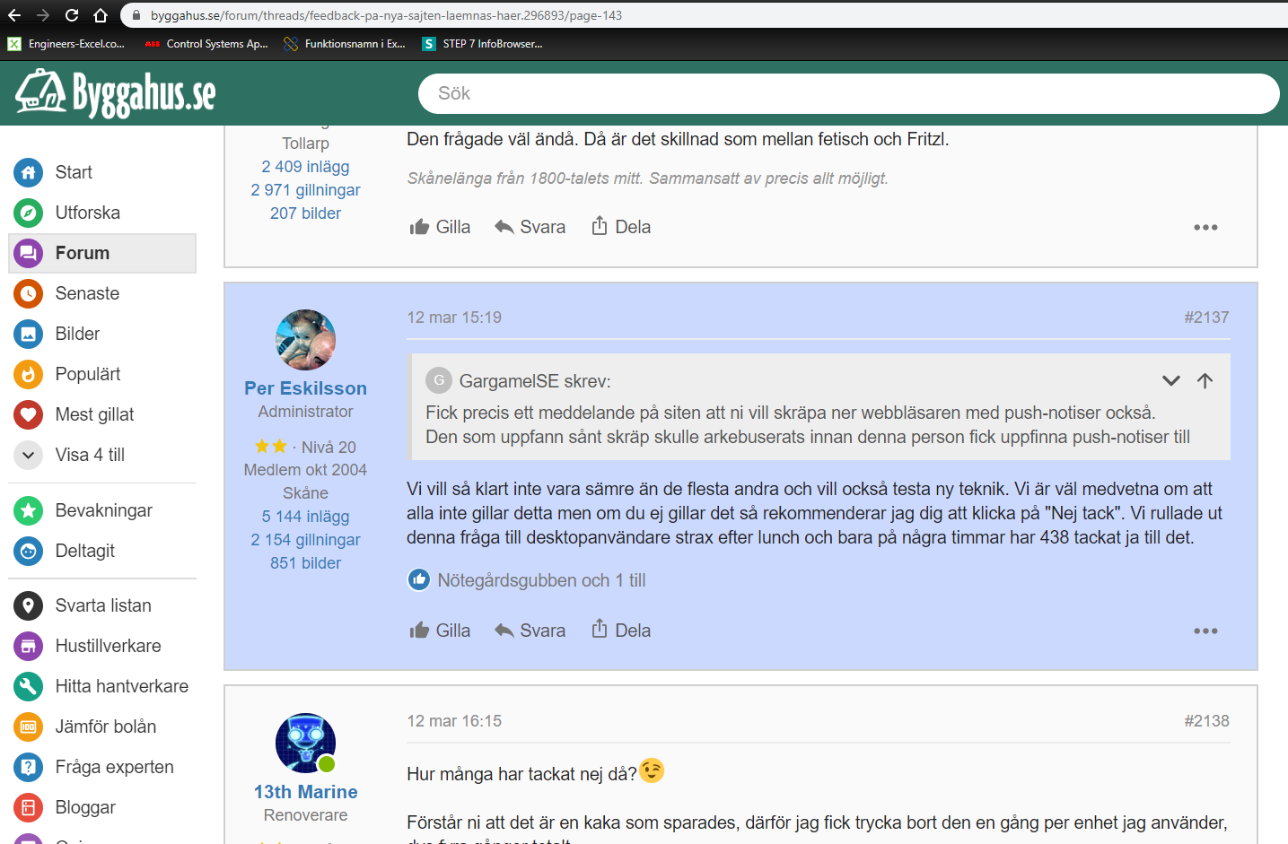Click Dela on the Tollarp user's post
1288x844 pixels.
[621, 226]
